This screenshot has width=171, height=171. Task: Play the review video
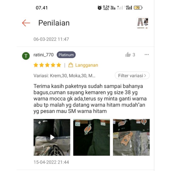(52, 137)
